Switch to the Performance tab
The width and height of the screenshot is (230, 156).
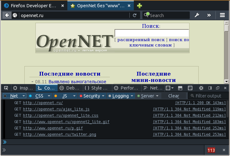pyautogui.click(x=126, y=88)
